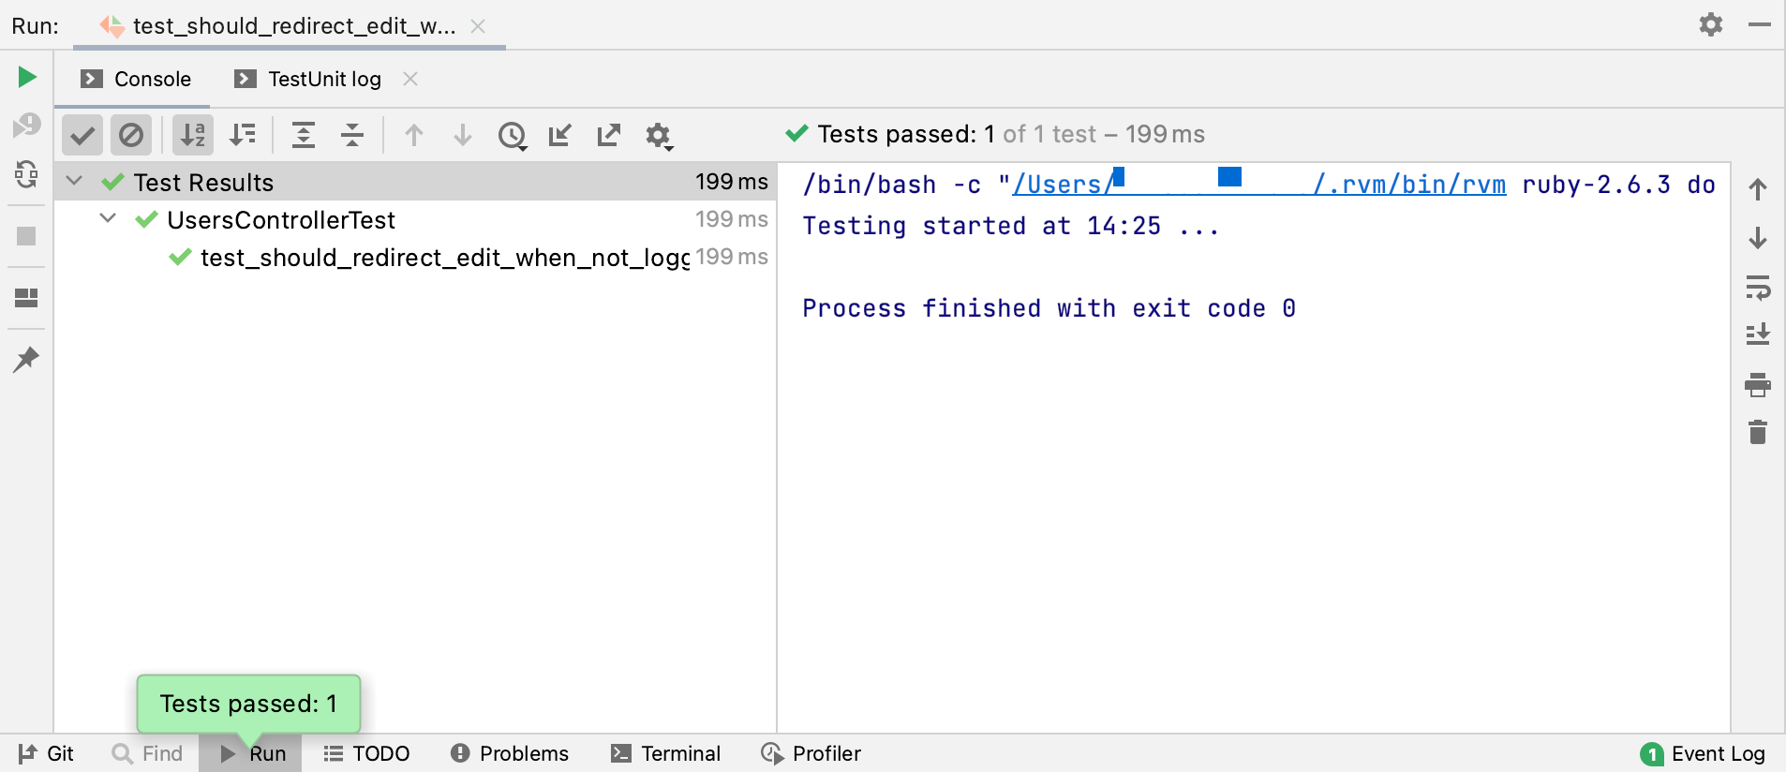The width and height of the screenshot is (1786, 772).
Task: Open test runner settings gear dropdown
Action: point(659,136)
